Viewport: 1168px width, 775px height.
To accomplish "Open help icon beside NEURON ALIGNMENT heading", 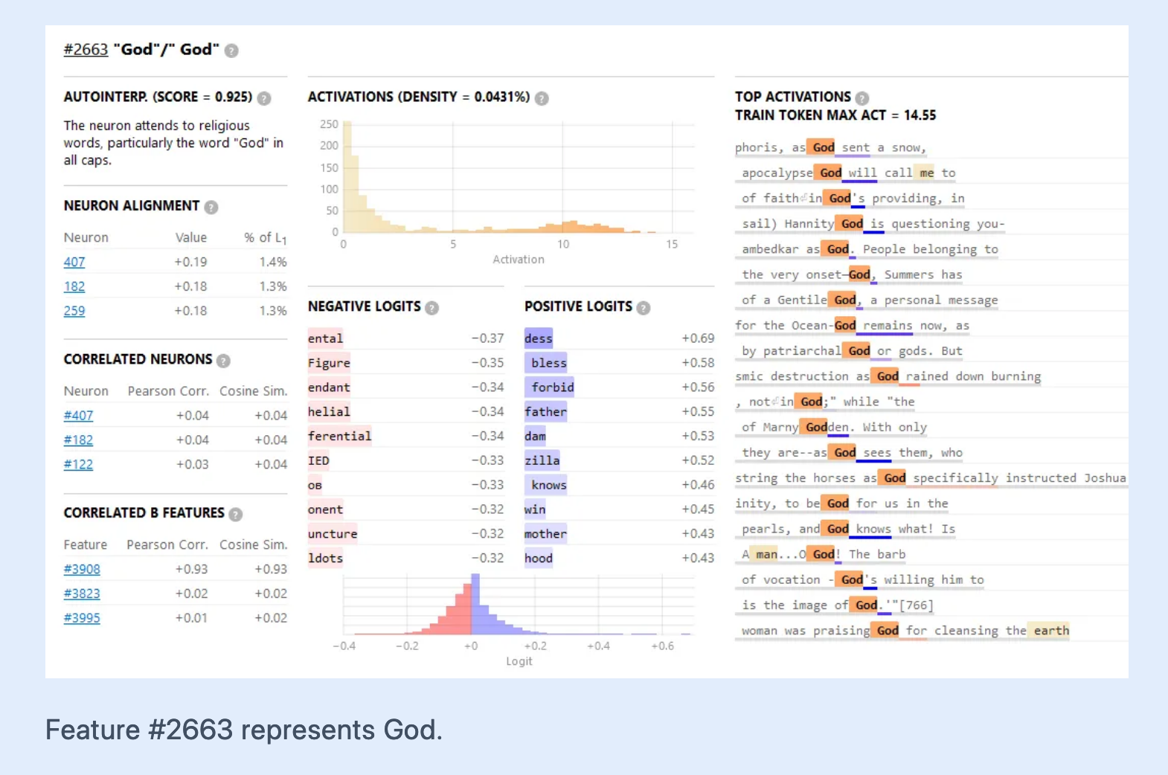I will click(x=211, y=207).
